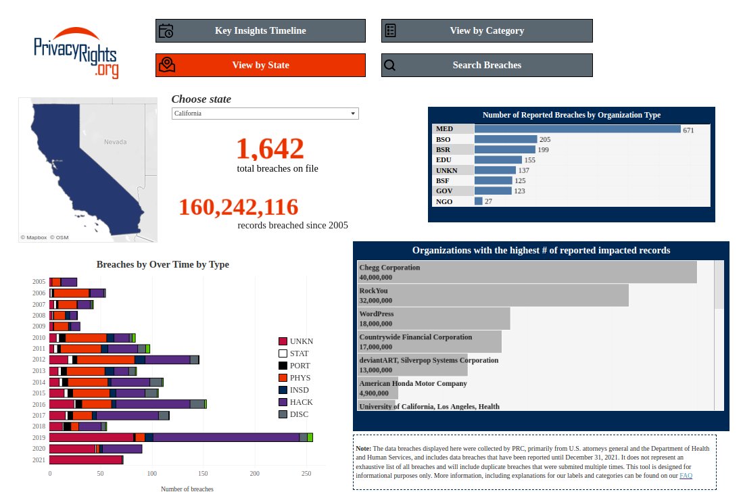
Task: Open the PrivacyRights.org logo
Action: coord(76,53)
